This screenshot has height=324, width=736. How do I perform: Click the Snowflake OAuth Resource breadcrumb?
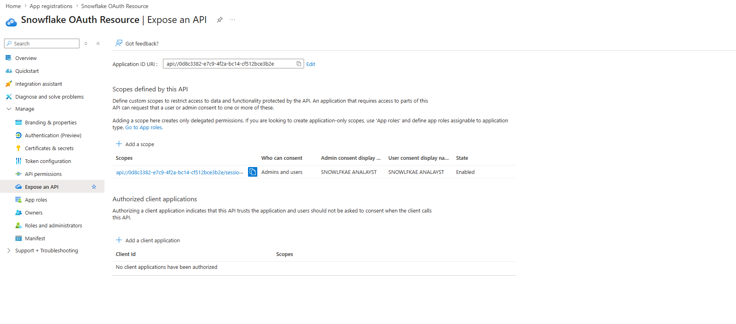pyautogui.click(x=115, y=6)
